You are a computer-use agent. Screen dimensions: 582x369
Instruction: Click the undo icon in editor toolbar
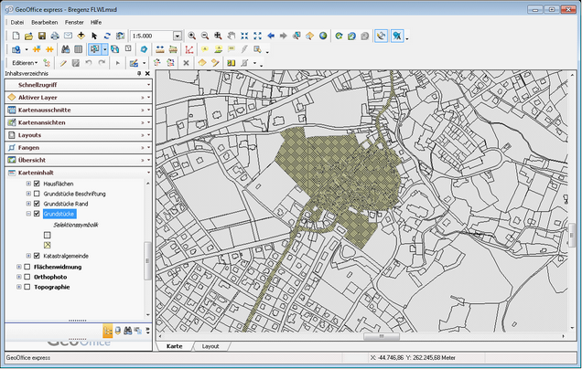tap(89, 63)
